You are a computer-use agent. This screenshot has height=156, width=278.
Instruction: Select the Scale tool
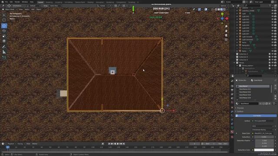tap(4, 36)
